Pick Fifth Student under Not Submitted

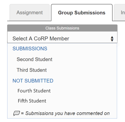pos(32,101)
